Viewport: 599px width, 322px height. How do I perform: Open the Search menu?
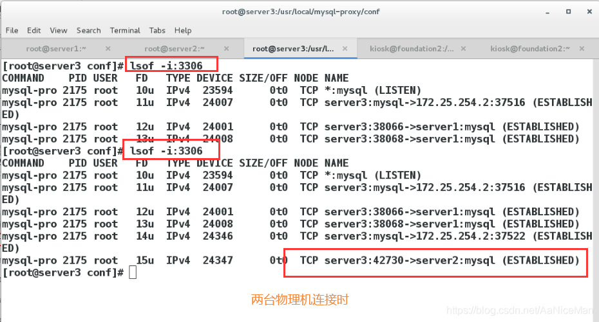[x=89, y=30]
